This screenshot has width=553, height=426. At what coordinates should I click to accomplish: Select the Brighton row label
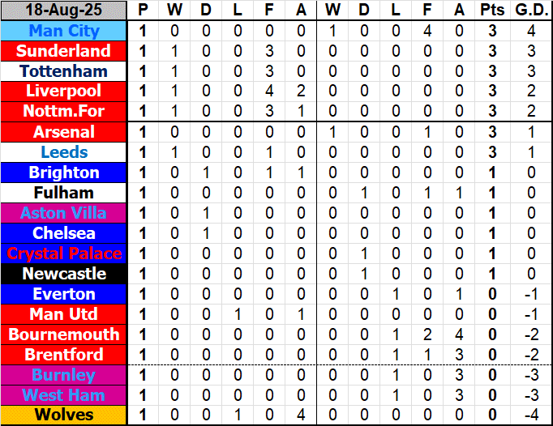point(64,173)
